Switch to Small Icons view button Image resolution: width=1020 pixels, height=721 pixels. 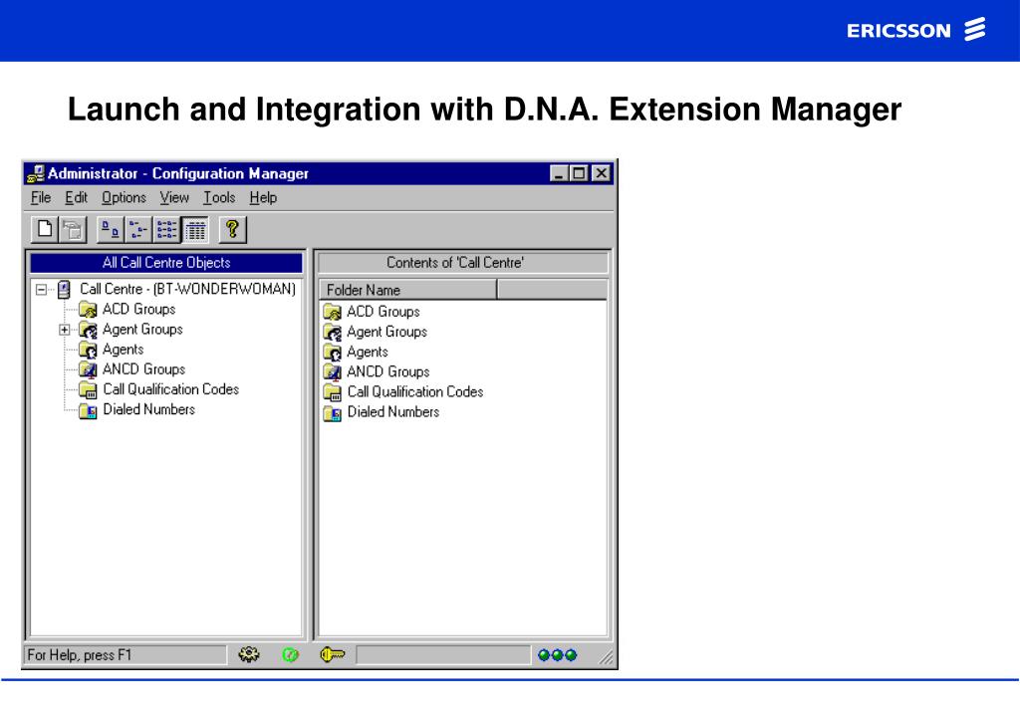coord(137,229)
